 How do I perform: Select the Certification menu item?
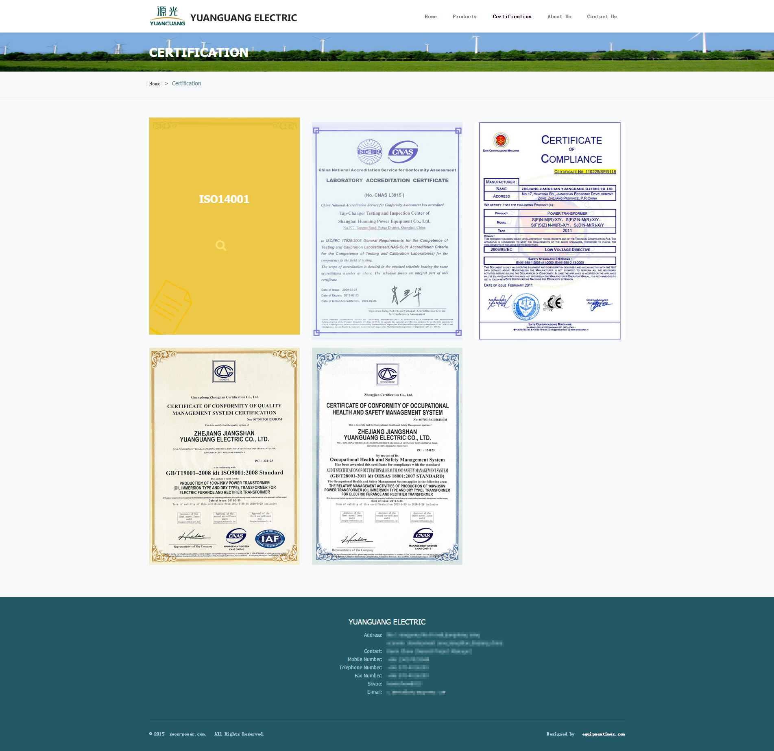[512, 17]
